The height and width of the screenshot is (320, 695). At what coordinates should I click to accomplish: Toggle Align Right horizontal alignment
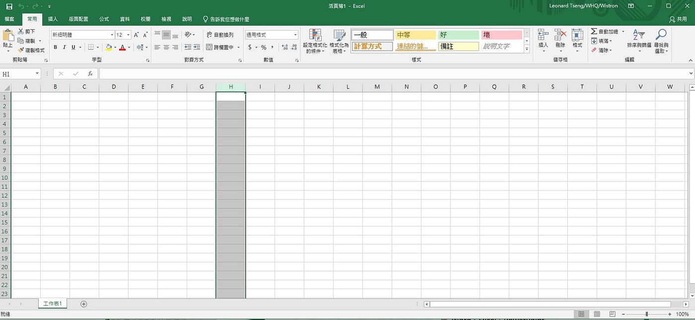point(175,47)
